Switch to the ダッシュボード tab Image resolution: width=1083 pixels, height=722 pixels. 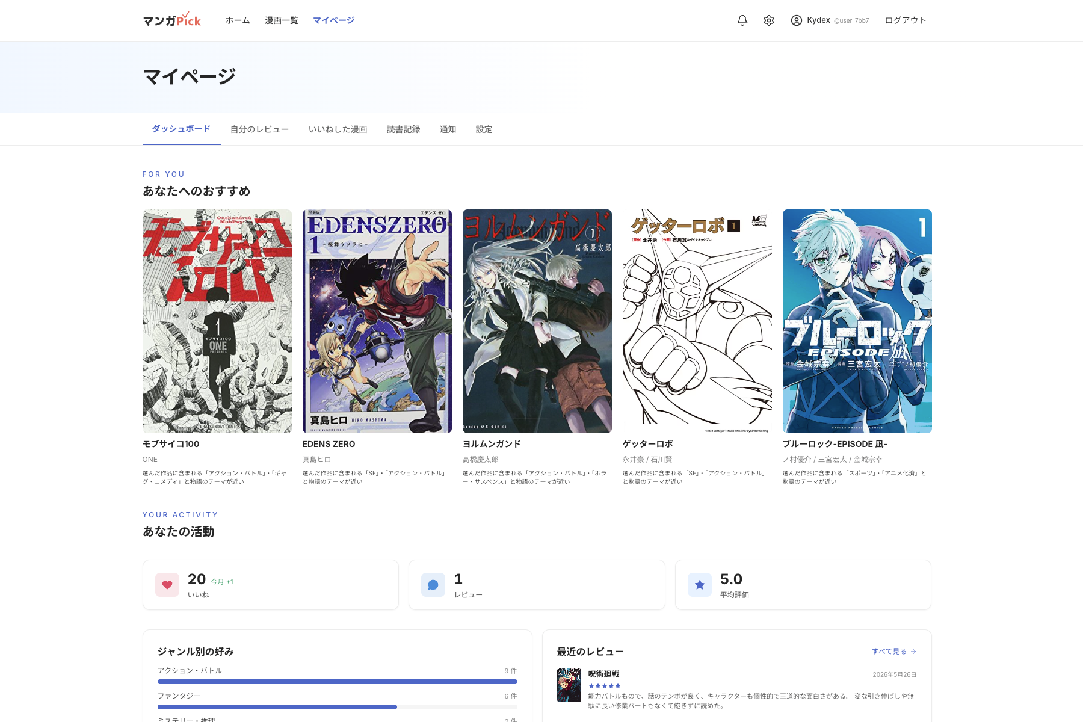181,129
